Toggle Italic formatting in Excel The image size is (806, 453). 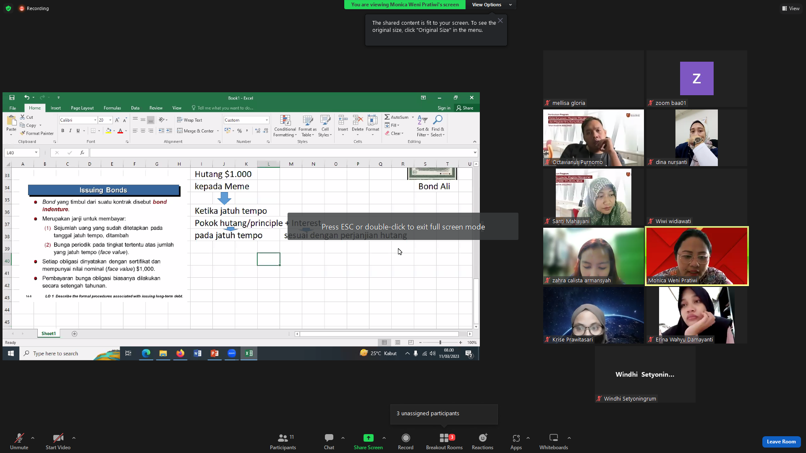pyautogui.click(x=70, y=131)
